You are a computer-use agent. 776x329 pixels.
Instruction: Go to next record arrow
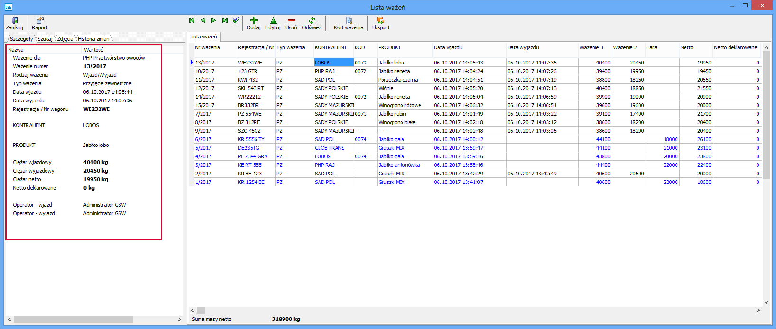point(214,20)
